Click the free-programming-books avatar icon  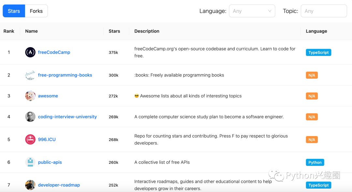pos(30,75)
